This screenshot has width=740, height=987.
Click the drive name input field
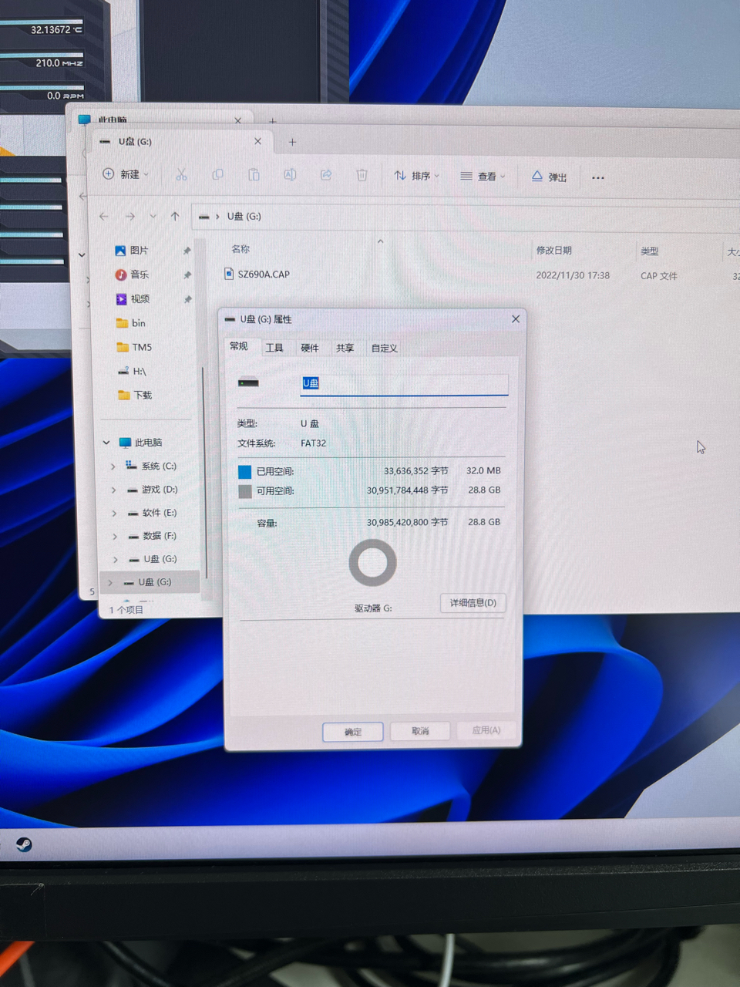(404, 383)
